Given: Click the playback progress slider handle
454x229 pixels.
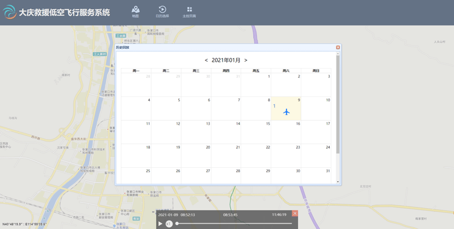Looking at the screenshot, I should [177, 224].
